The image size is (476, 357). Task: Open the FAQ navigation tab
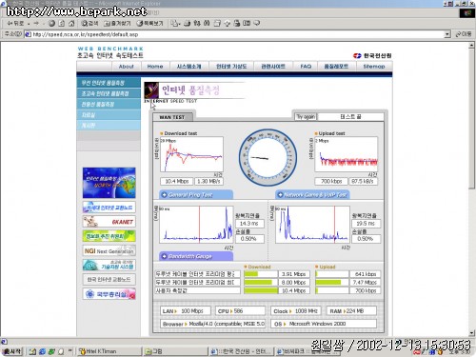tap(306, 67)
